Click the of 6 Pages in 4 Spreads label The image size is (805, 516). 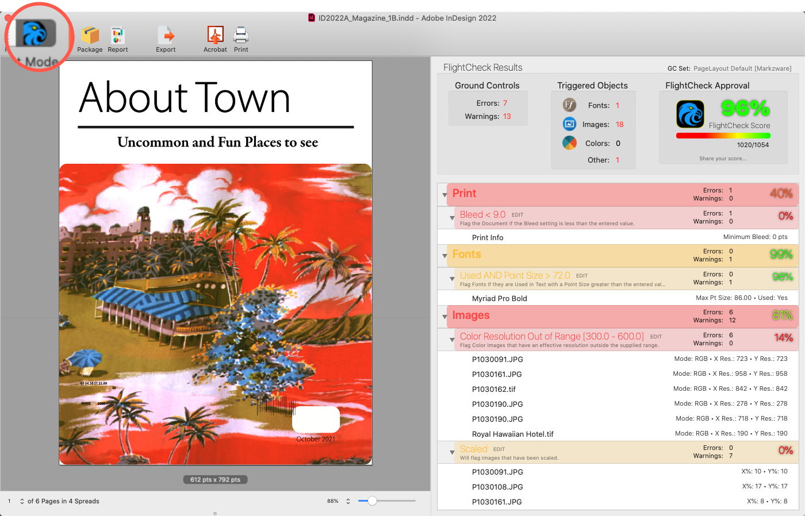click(63, 501)
